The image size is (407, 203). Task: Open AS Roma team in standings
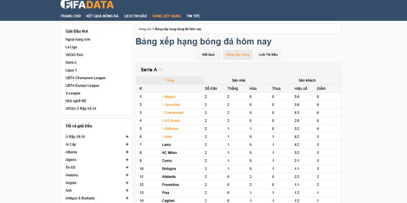coord(172,121)
